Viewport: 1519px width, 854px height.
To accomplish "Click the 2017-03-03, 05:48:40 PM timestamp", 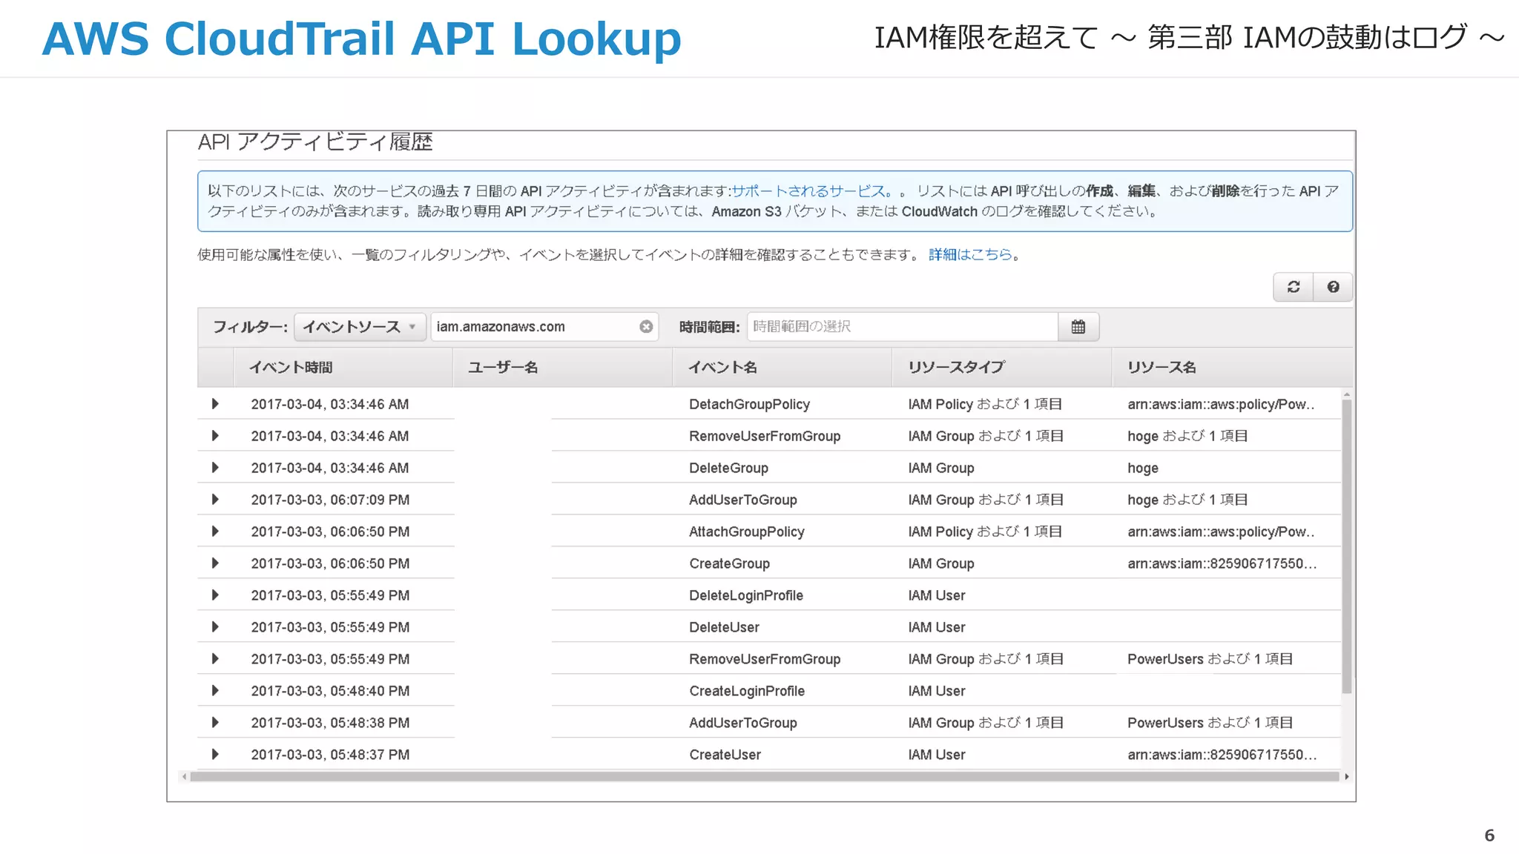I will 330,691.
